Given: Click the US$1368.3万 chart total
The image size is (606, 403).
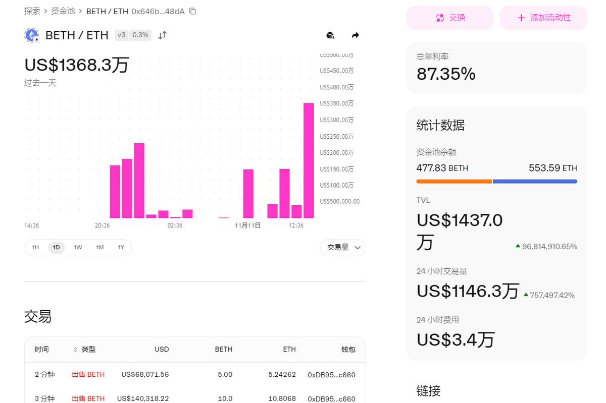Looking at the screenshot, I should pos(77,65).
